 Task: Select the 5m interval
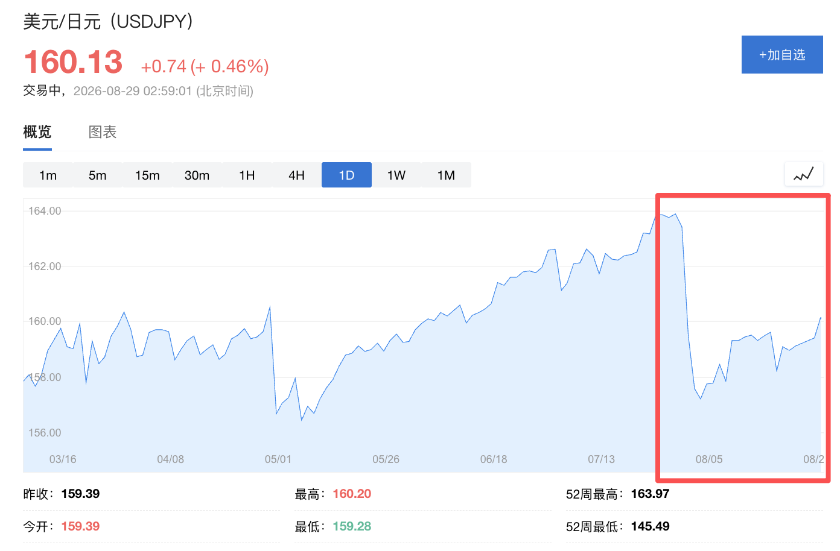(x=98, y=175)
